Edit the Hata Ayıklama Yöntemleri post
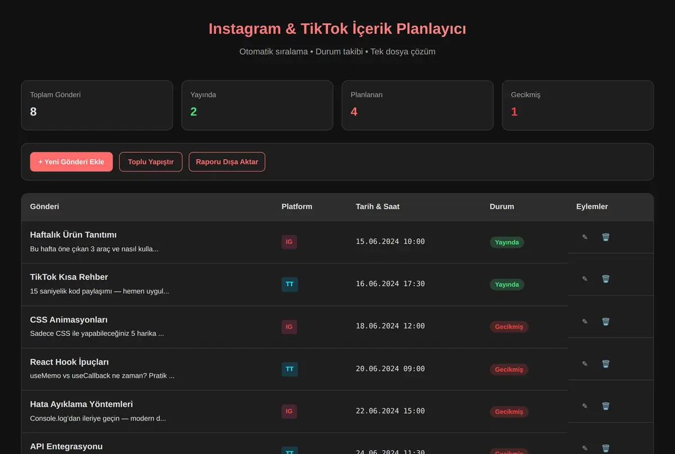 pos(585,406)
